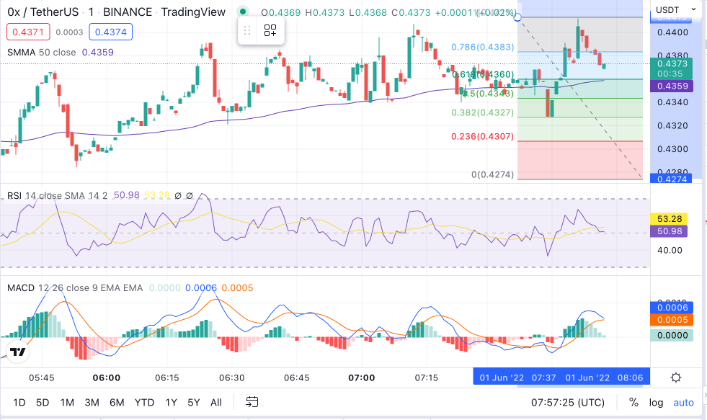Click the 06:15 time axis label

click(166, 377)
